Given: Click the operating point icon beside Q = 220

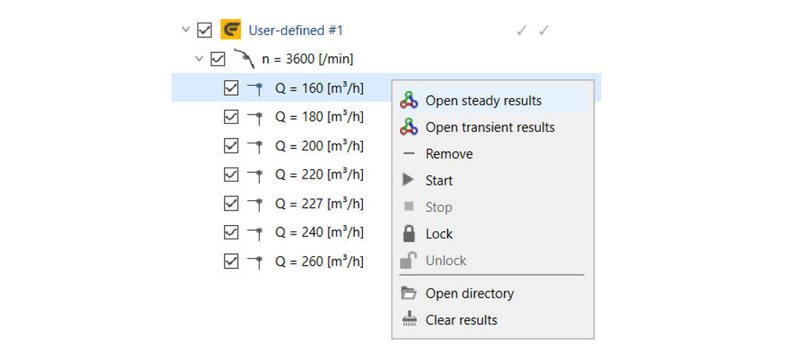Looking at the screenshot, I should click(256, 175).
